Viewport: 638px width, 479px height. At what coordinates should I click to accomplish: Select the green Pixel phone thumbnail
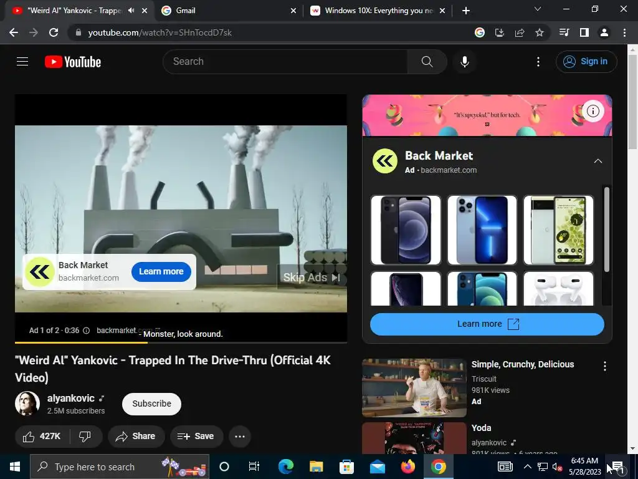click(559, 230)
